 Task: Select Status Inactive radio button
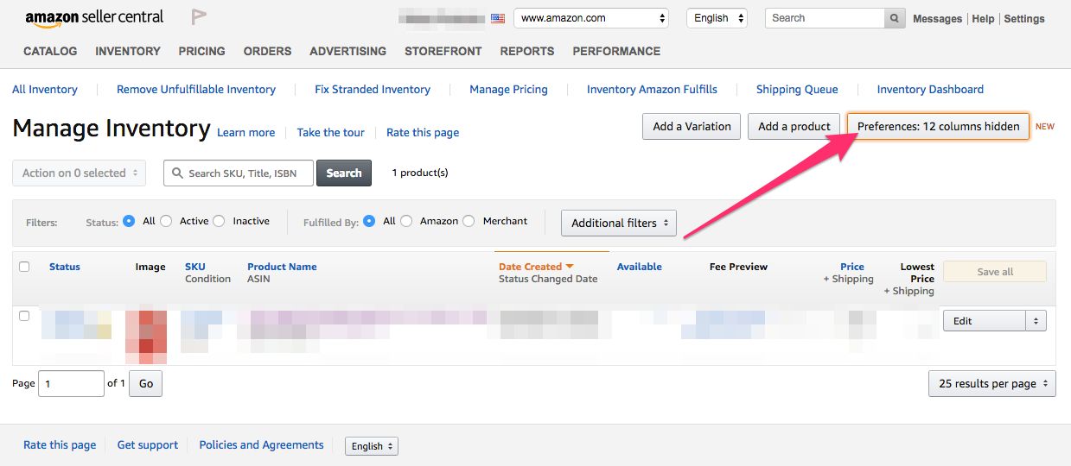tap(219, 221)
